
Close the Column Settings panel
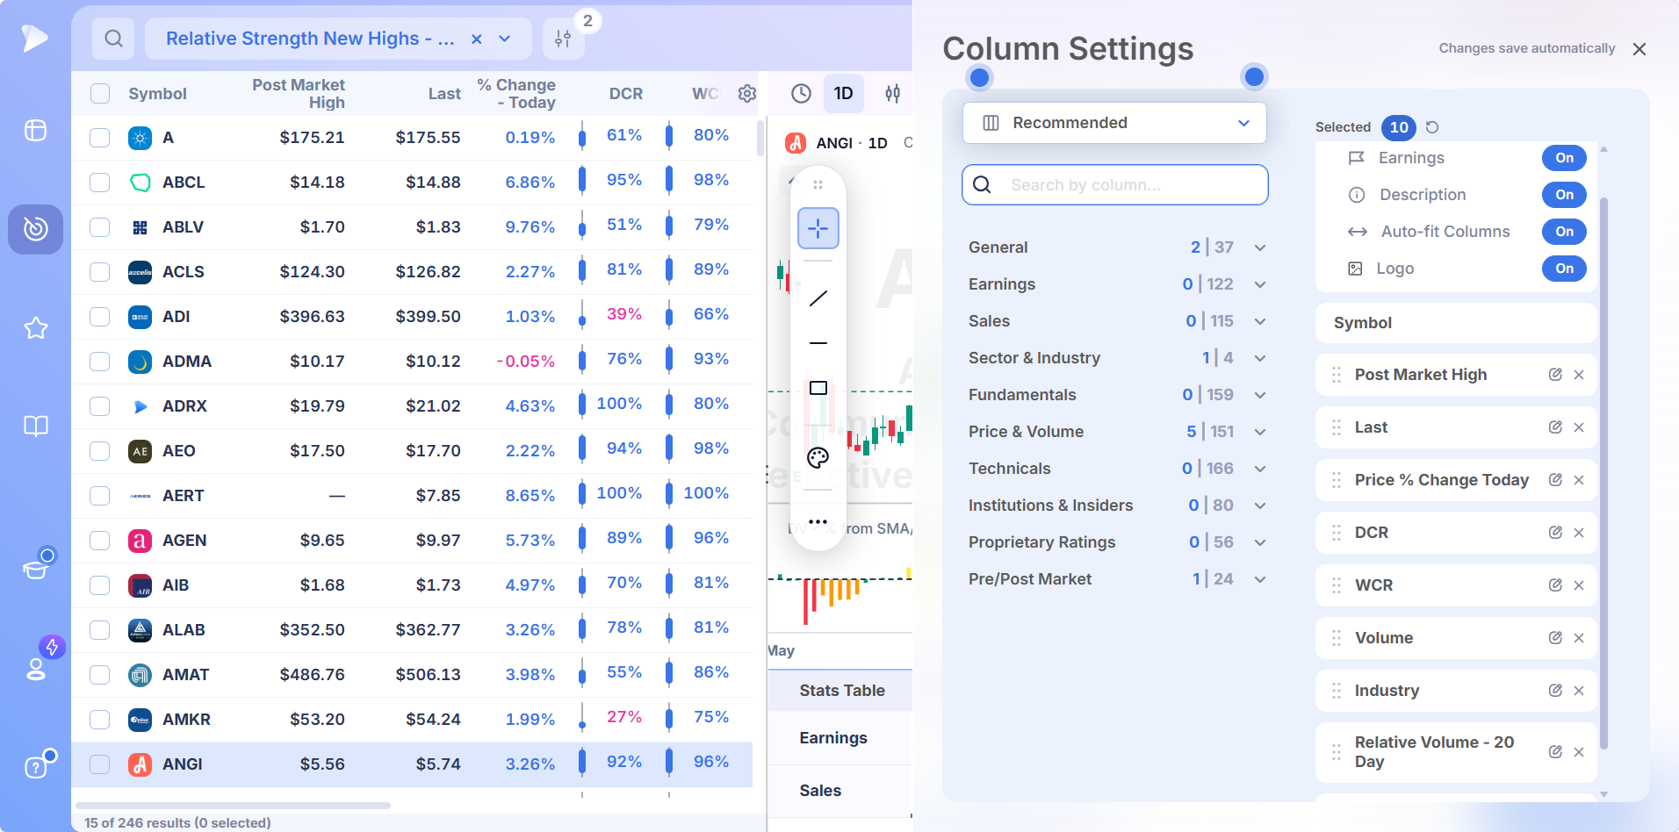coord(1639,49)
